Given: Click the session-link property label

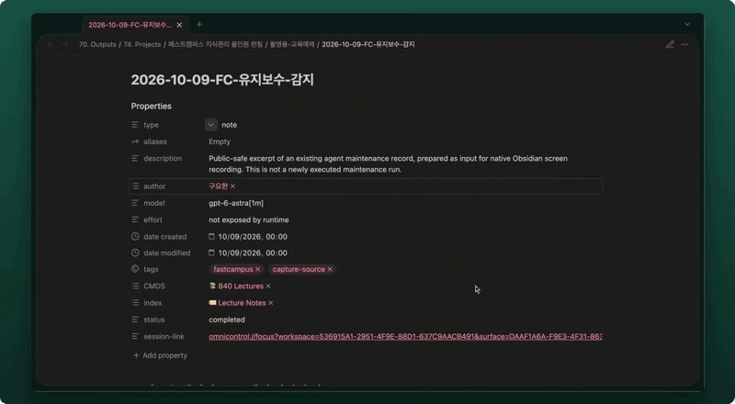Looking at the screenshot, I should point(164,336).
